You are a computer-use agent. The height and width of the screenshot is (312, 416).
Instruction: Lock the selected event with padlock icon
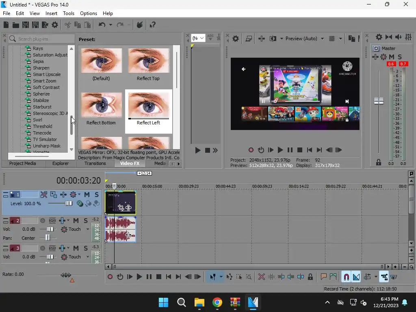310,277
